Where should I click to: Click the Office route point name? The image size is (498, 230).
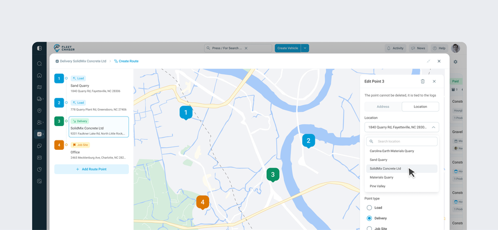(x=75, y=152)
